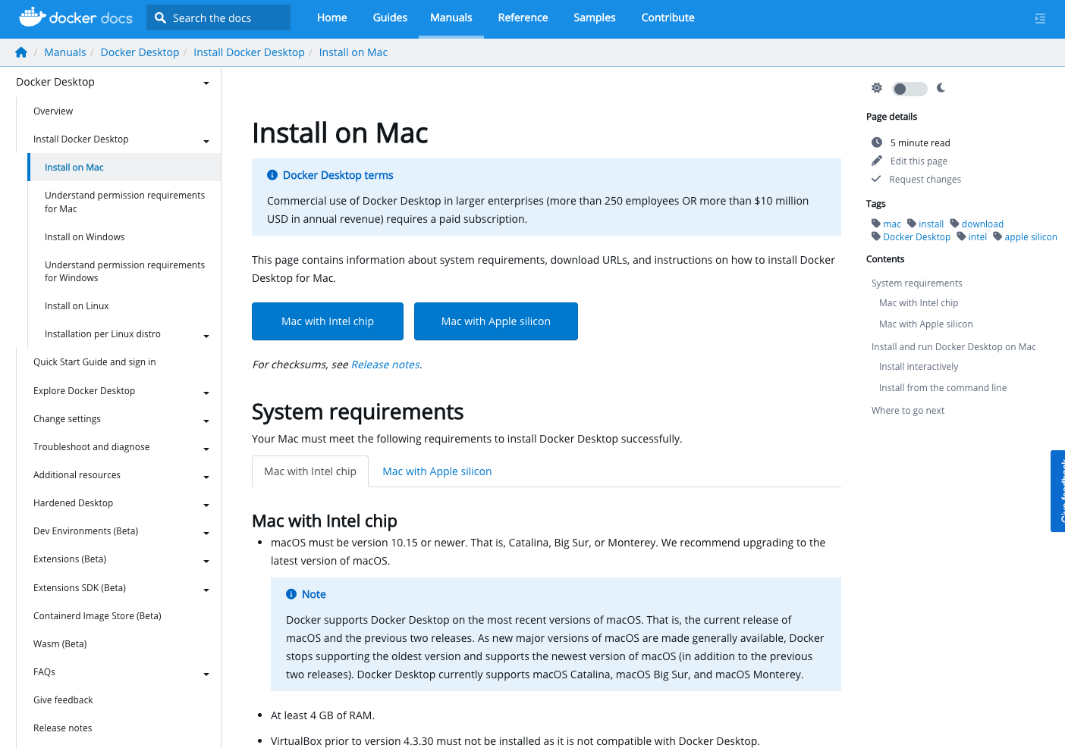
Task: Expand Installation per Linux distro arrow
Action: coord(206,336)
